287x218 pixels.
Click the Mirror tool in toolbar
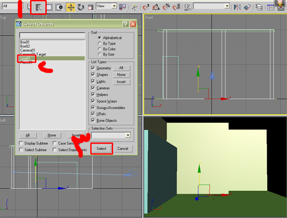[x=238, y=7]
